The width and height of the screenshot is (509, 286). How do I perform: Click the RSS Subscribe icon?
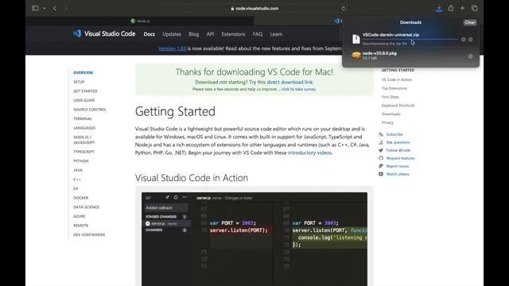[381, 134]
